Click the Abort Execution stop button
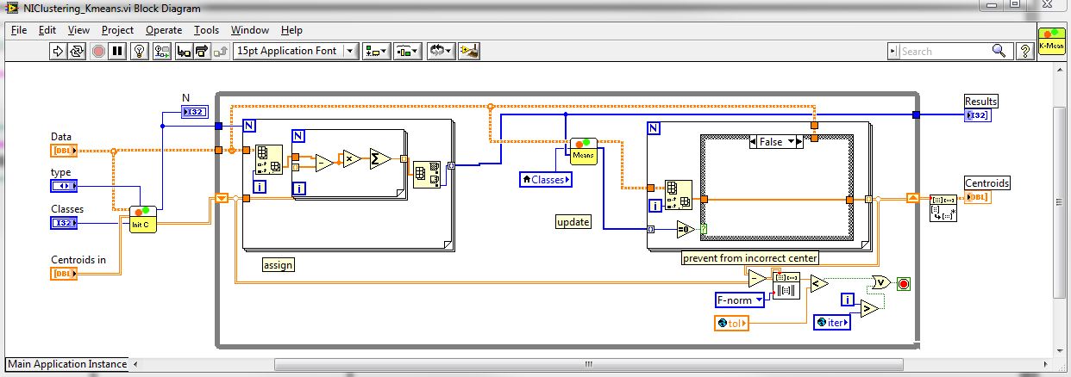 point(98,51)
